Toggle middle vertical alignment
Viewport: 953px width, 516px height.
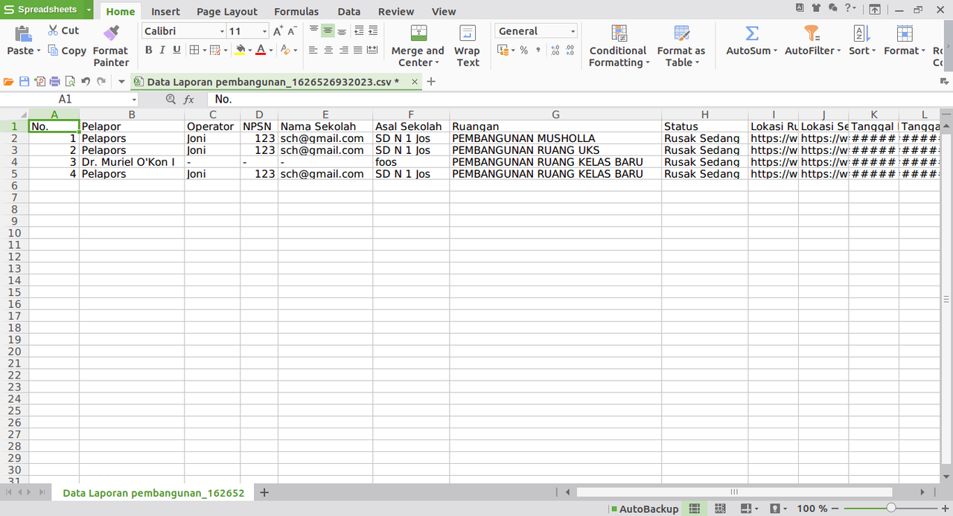tap(328, 30)
